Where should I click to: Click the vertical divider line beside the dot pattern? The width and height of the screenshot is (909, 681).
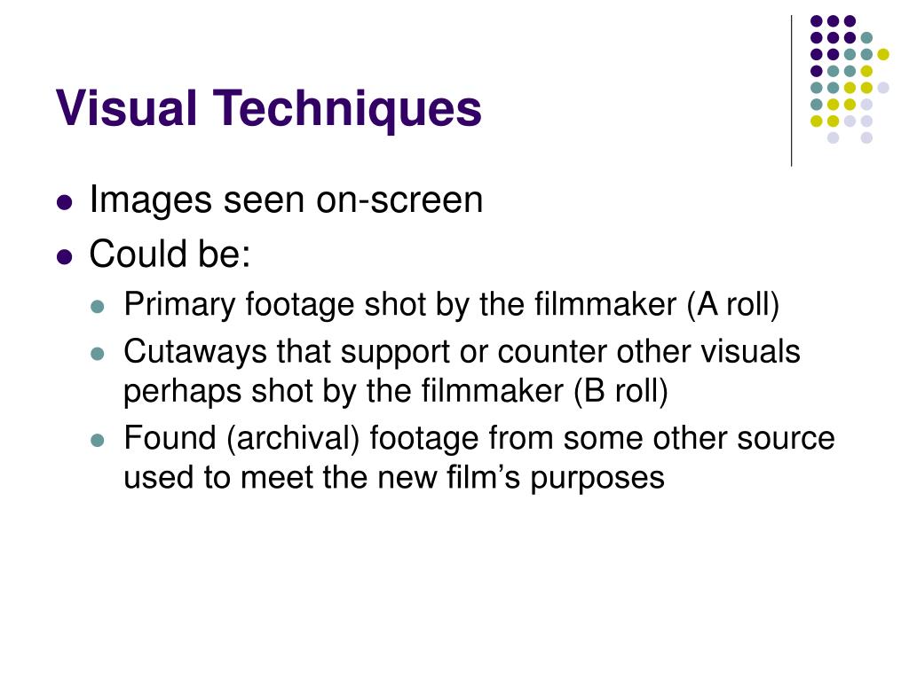(x=792, y=91)
